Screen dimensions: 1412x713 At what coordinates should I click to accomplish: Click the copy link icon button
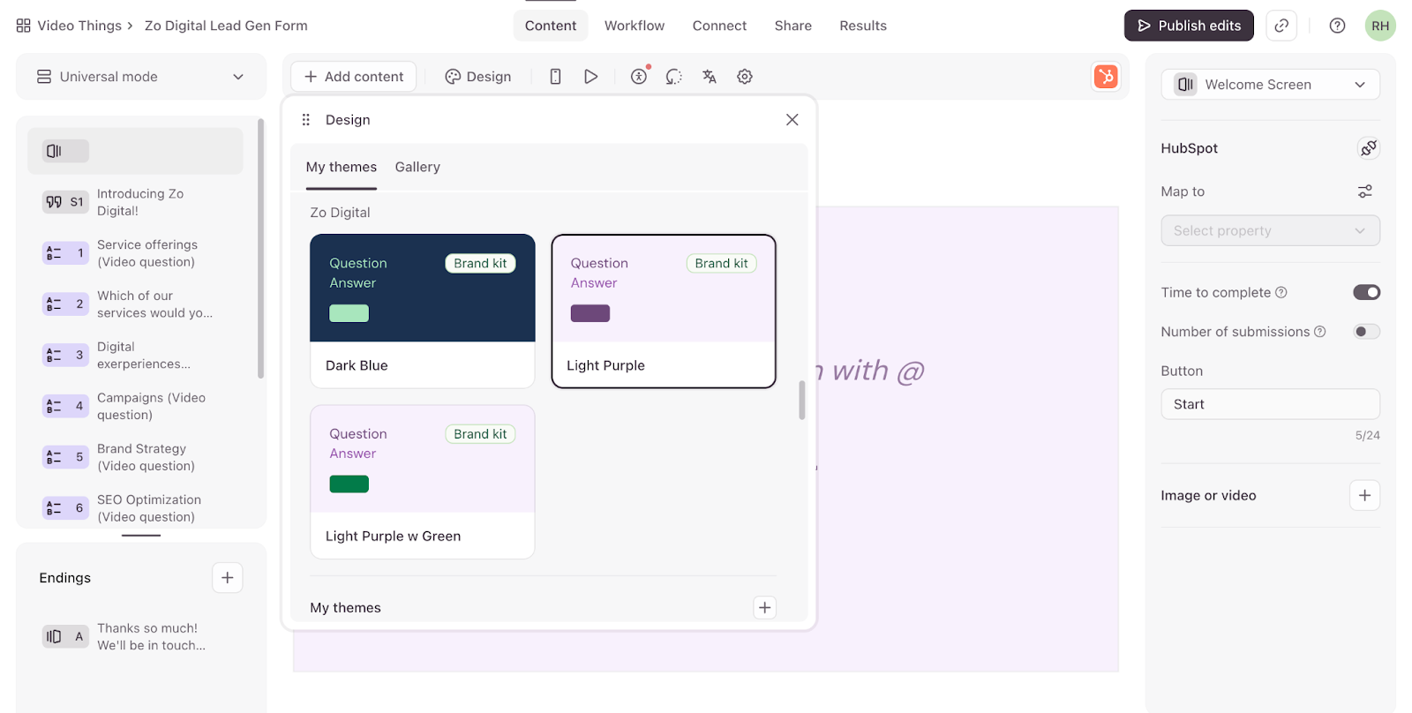(x=1281, y=26)
